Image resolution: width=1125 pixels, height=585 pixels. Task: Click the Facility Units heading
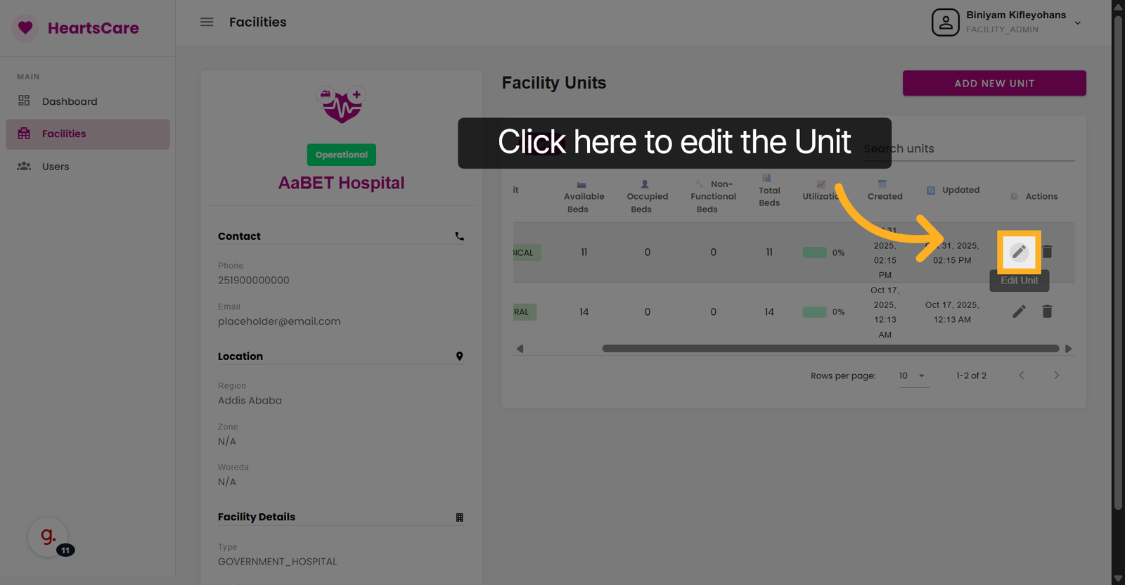(x=554, y=83)
